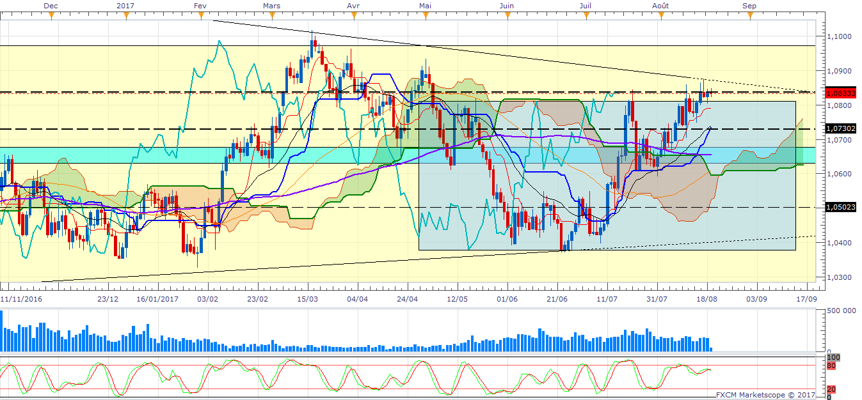Click the 1,05023 price level label
Image resolution: width=862 pixels, height=400 pixels.
(x=841, y=207)
